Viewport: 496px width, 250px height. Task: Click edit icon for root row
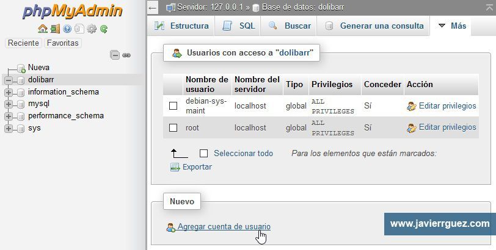pos(412,128)
